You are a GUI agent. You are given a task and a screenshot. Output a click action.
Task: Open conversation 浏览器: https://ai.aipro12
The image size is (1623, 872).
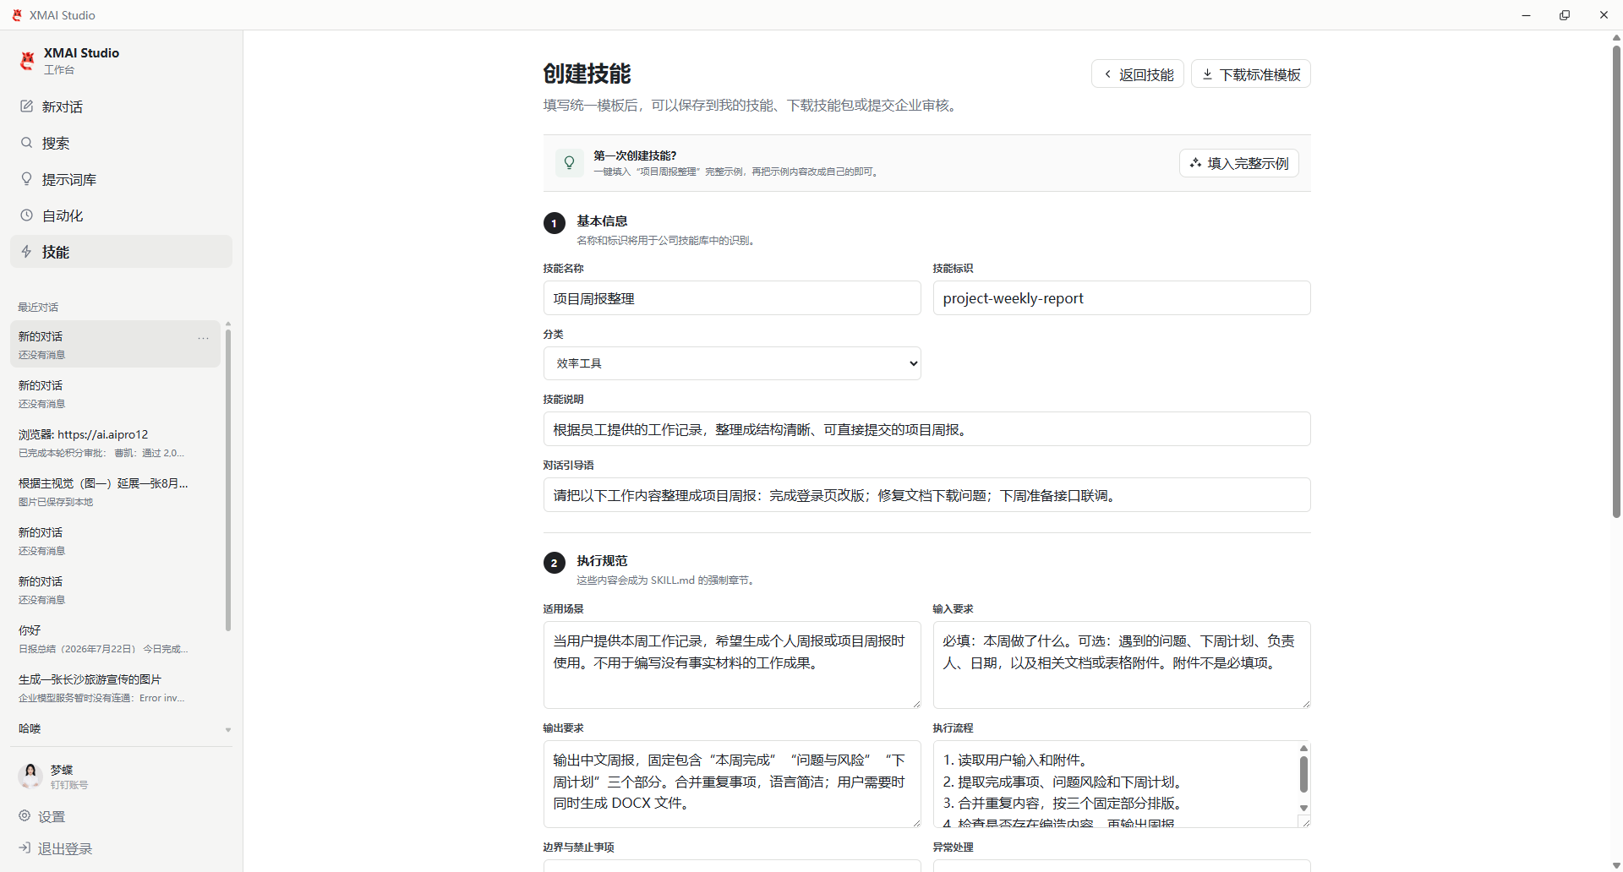click(115, 443)
